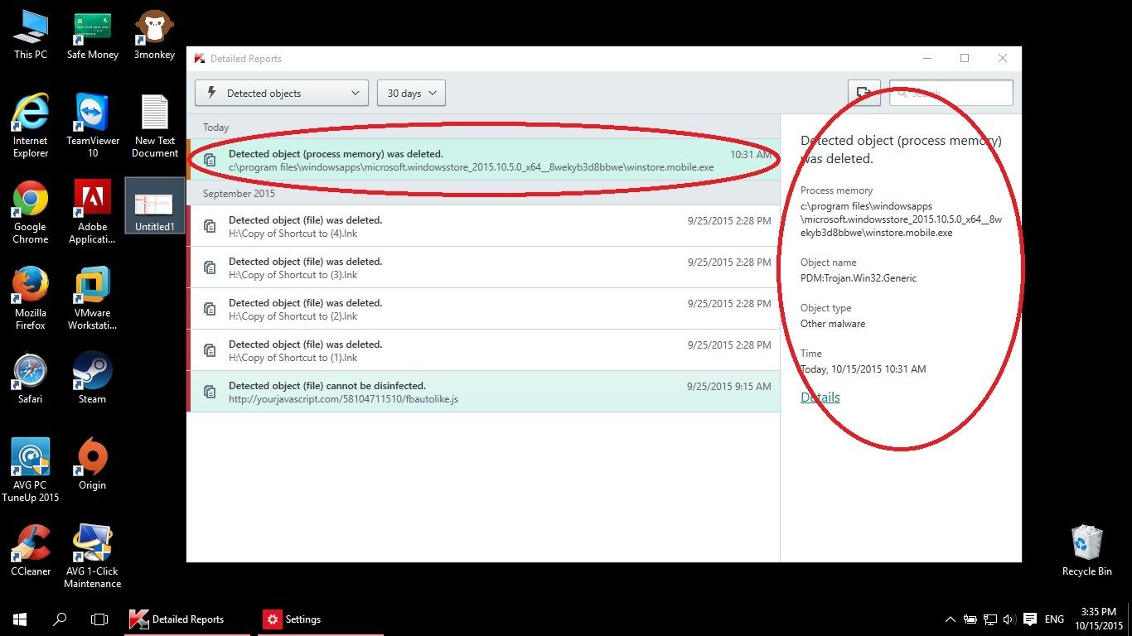Switch to Settings in the taskbar
Viewport: 1132px width, 636px height.
[x=293, y=619]
